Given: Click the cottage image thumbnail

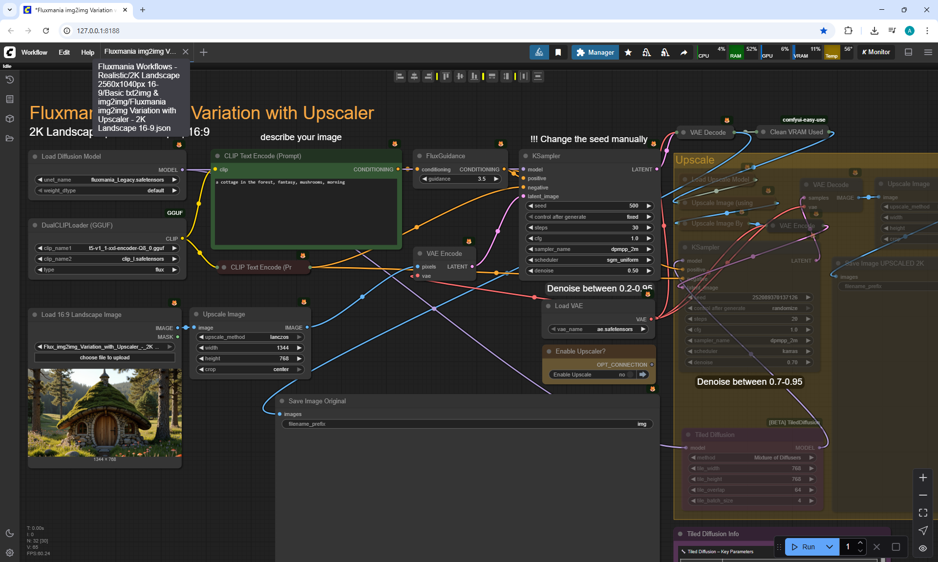Looking at the screenshot, I should [105, 413].
